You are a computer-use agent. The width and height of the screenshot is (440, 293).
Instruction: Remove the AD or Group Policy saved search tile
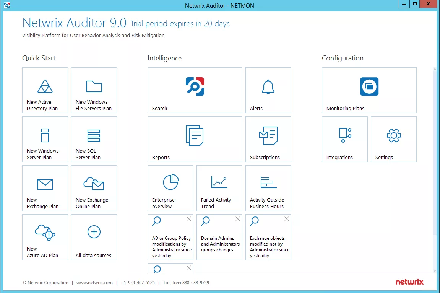coord(189,219)
